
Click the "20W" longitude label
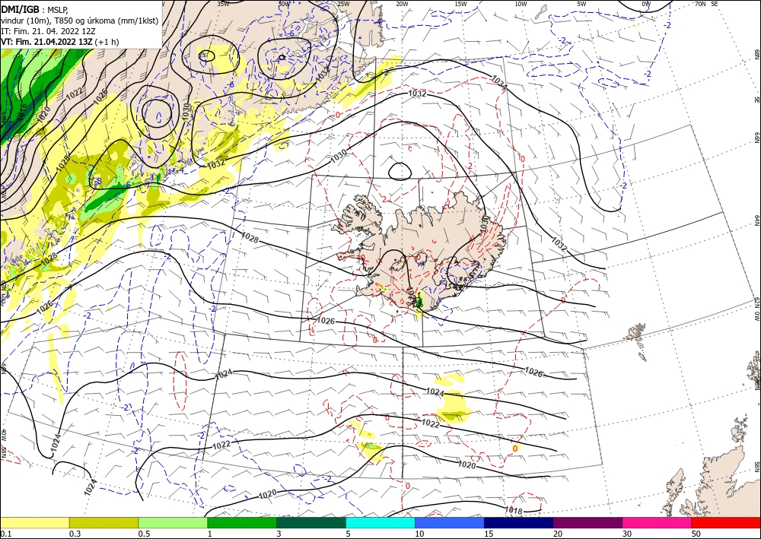tap(401, 4)
